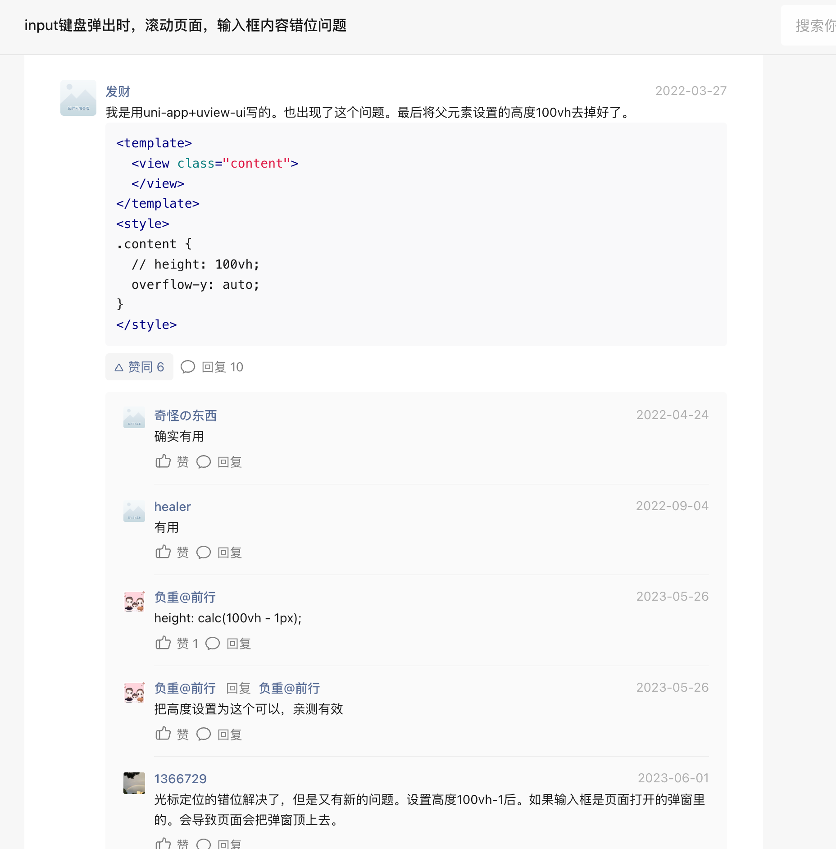Open 发财's user profile link
This screenshot has width=836, height=849.
point(118,91)
